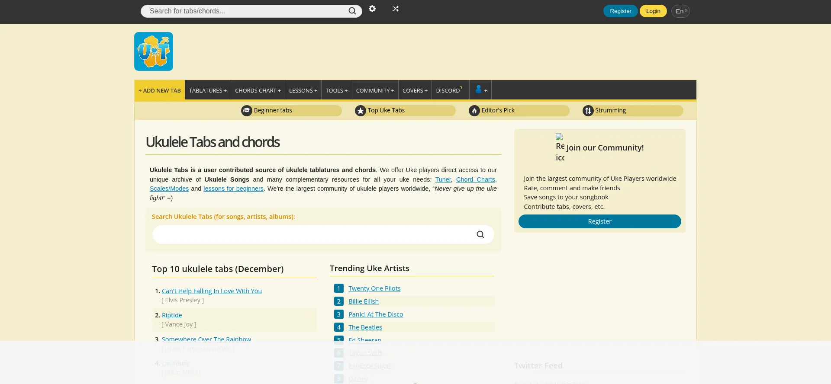Click the yellow Login button

[653, 11]
